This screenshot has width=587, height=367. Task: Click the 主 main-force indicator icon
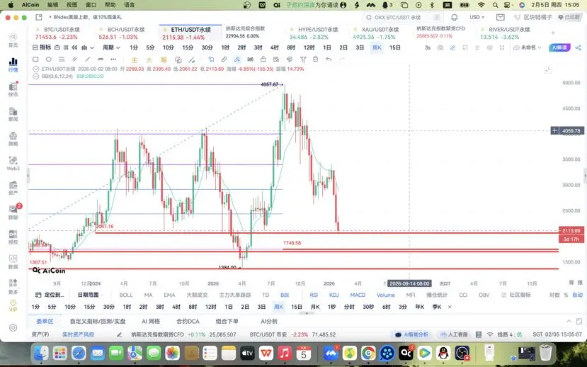pos(135,60)
